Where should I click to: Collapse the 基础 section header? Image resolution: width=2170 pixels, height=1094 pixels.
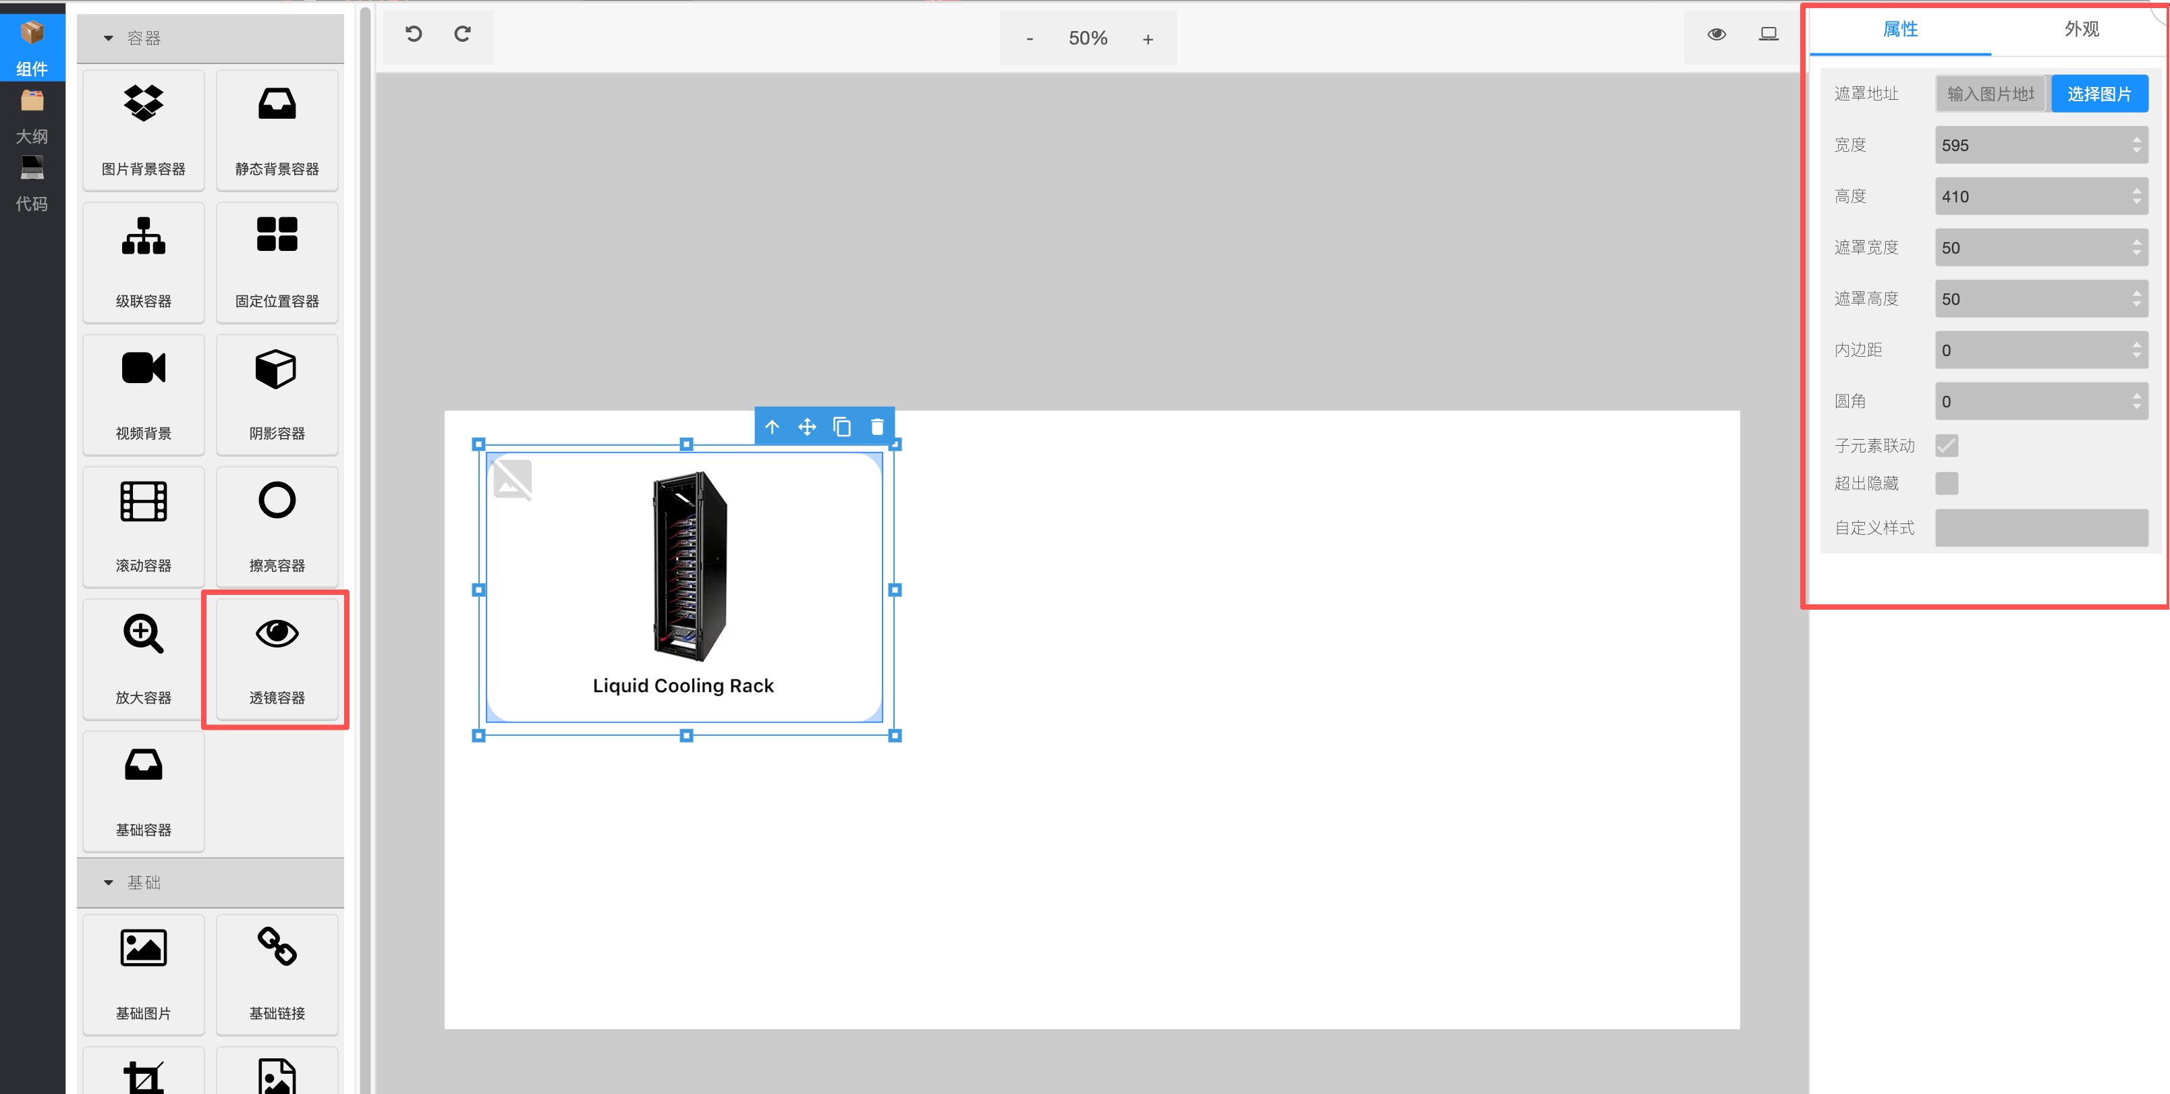coord(210,883)
